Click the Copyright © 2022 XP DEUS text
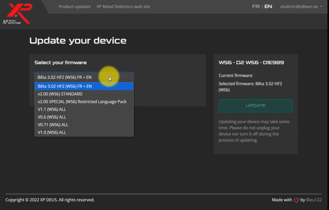Image resolution: width=329 pixels, height=210 pixels. (50, 200)
